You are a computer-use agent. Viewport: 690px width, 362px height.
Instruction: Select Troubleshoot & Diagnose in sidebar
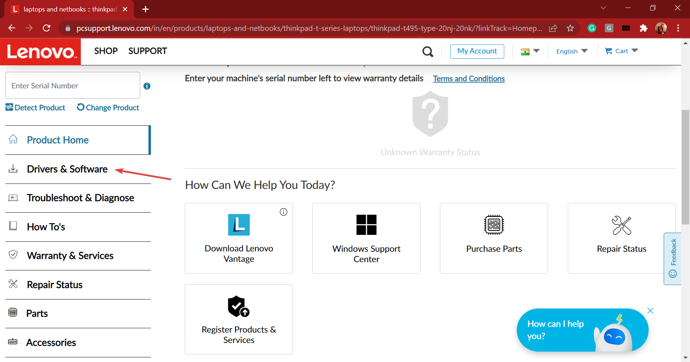pos(78,198)
